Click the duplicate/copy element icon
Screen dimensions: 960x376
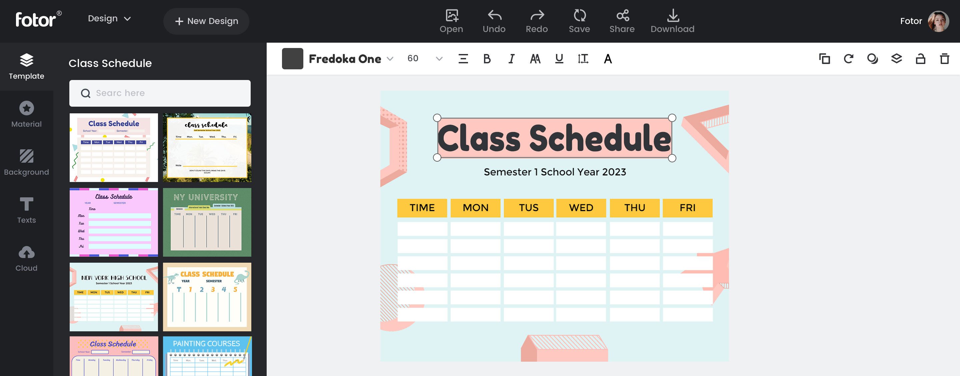tap(824, 58)
